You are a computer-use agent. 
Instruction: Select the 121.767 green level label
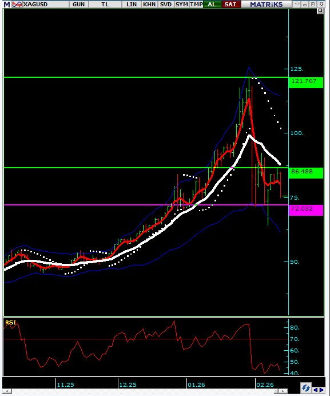pos(305,82)
